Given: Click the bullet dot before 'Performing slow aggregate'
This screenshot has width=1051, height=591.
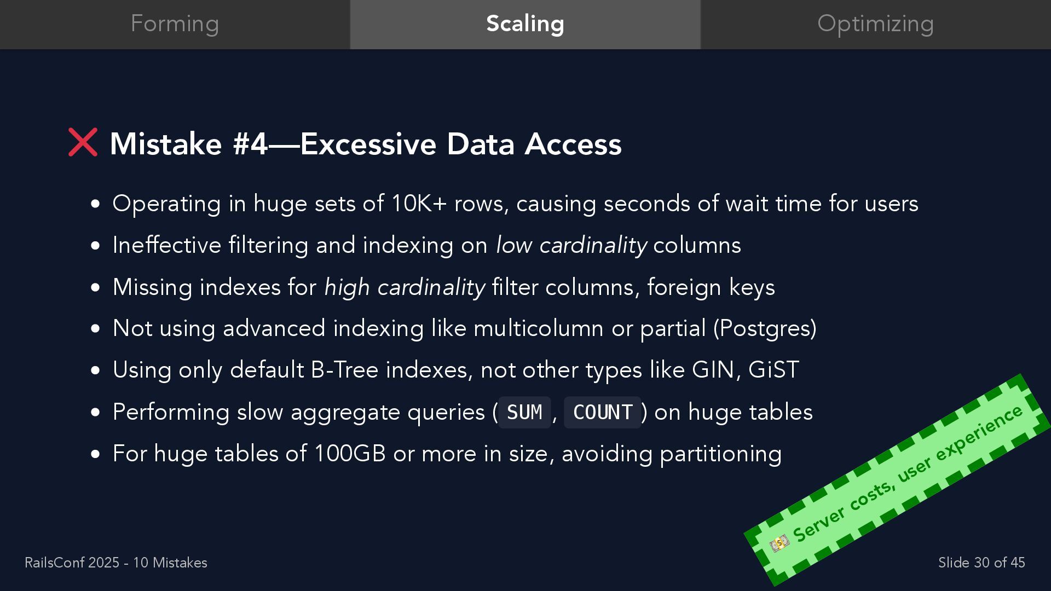Looking at the screenshot, I should coord(96,413).
